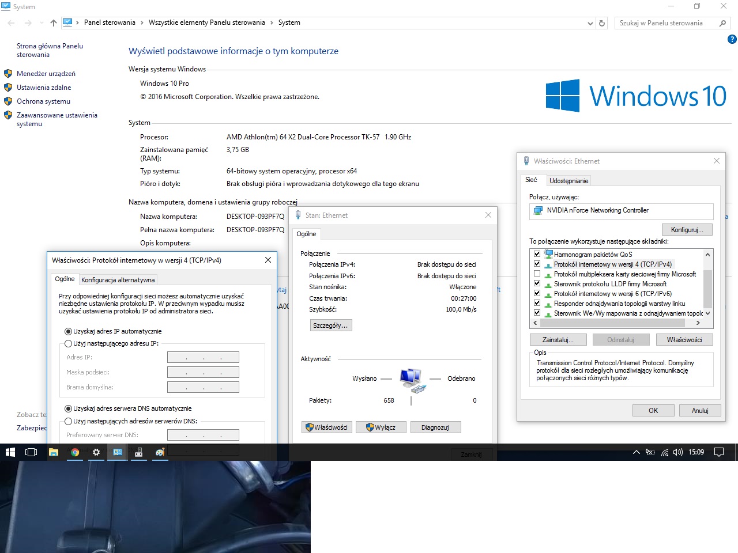
Task: Click Szczegóły... in Stan: Ethernet
Action: pyautogui.click(x=330, y=325)
